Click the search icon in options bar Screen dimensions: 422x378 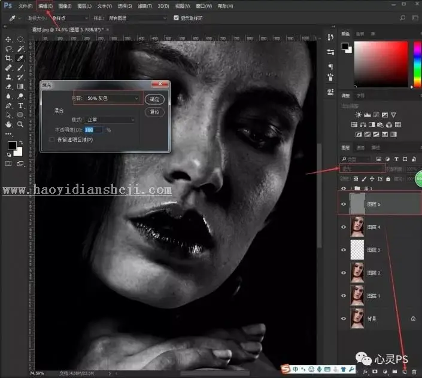pyautogui.click(x=403, y=18)
